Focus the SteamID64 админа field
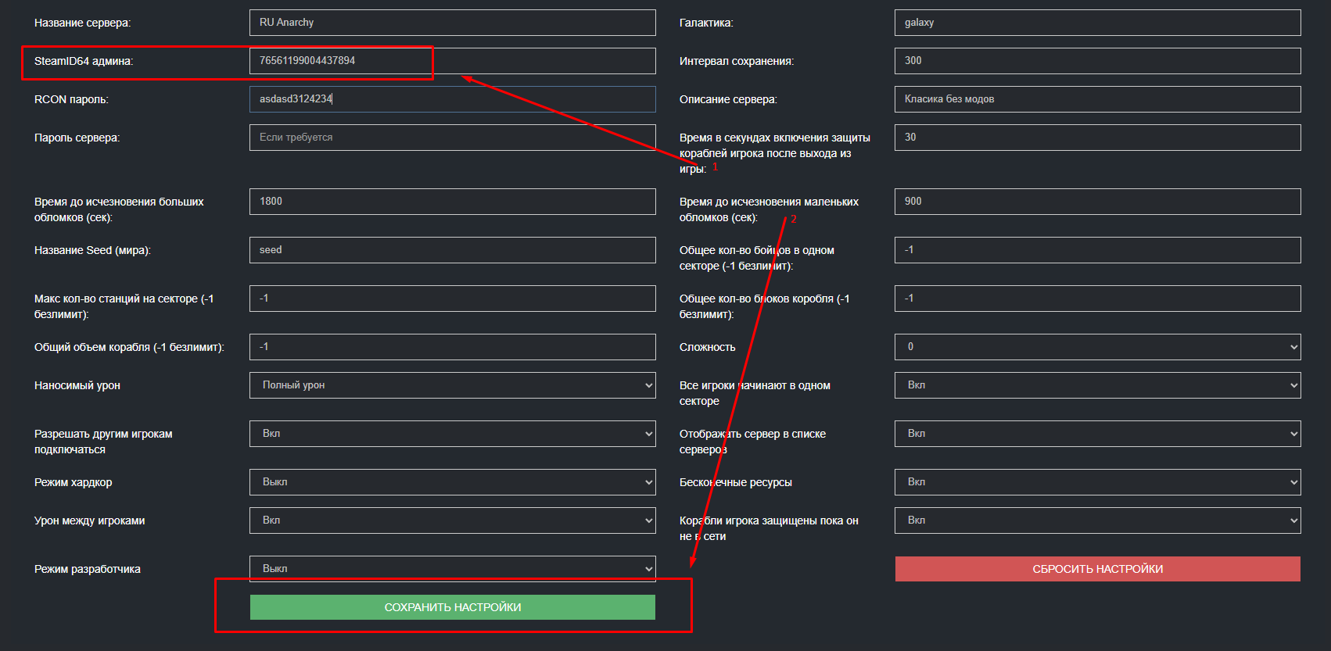1331x651 pixels. [452, 61]
